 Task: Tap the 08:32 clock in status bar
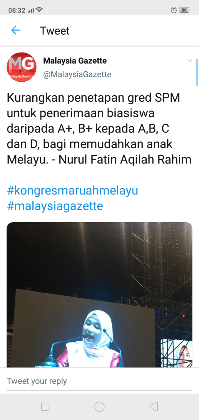point(17,10)
